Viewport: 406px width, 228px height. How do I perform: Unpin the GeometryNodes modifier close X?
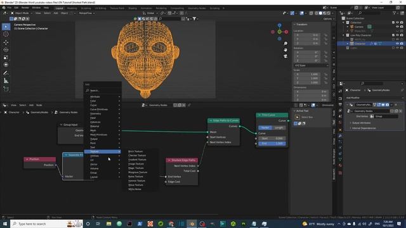pos(396,104)
